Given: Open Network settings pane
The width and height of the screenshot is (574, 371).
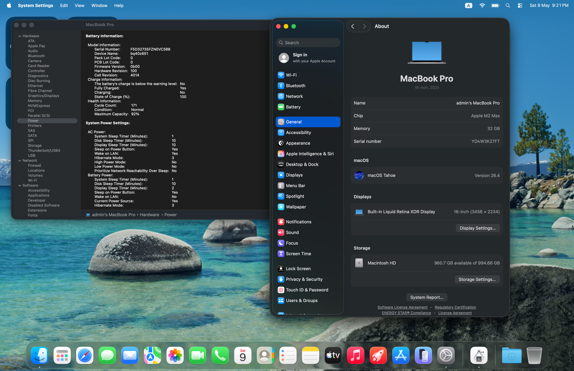Looking at the screenshot, I should (x=308, y=96).
